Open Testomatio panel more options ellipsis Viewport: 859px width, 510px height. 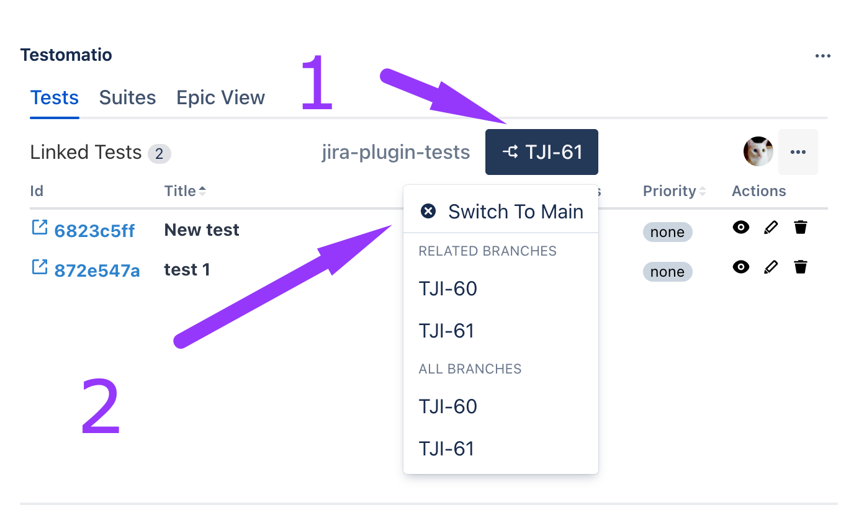click(822, 56)
